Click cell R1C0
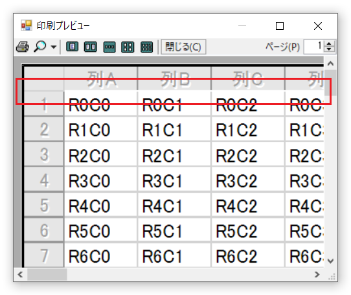The image size is (351, 295). point(101,130)
